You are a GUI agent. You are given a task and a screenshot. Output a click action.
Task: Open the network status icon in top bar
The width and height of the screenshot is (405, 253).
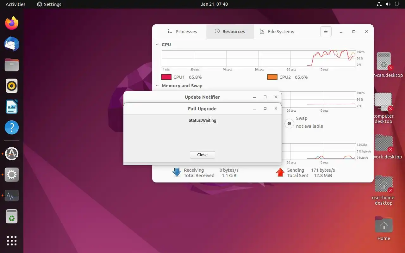(x=379, y=4)
